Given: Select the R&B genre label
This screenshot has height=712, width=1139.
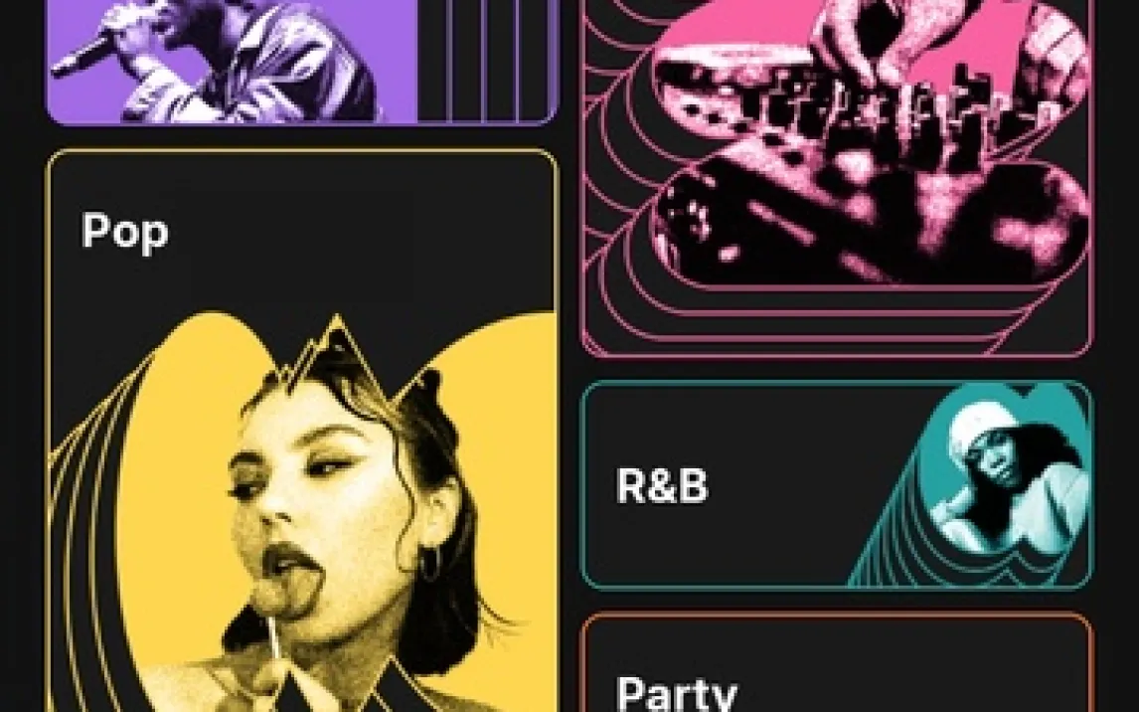Looking at the screenshot, I should pos(661,485).
